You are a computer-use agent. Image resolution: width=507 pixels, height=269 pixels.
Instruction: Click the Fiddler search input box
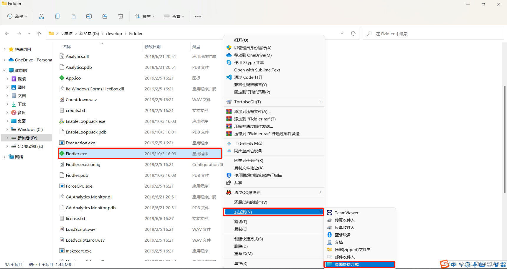(433, 34)
